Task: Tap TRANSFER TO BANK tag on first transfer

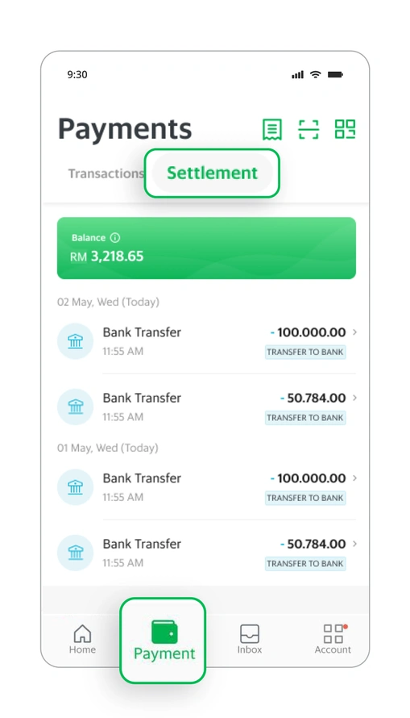Action: click(x=305, y=352)
